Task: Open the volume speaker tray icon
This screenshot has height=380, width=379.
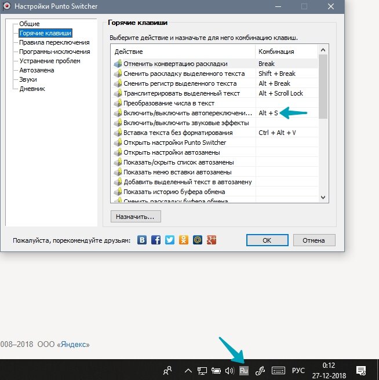Action: pyautogui.click(x=229, y=371)
